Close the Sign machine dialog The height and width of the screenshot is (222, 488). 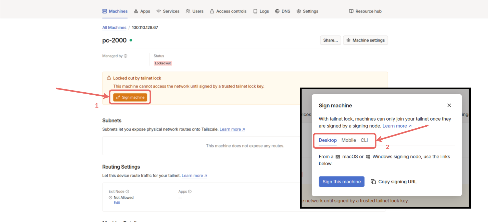[449, 105]
